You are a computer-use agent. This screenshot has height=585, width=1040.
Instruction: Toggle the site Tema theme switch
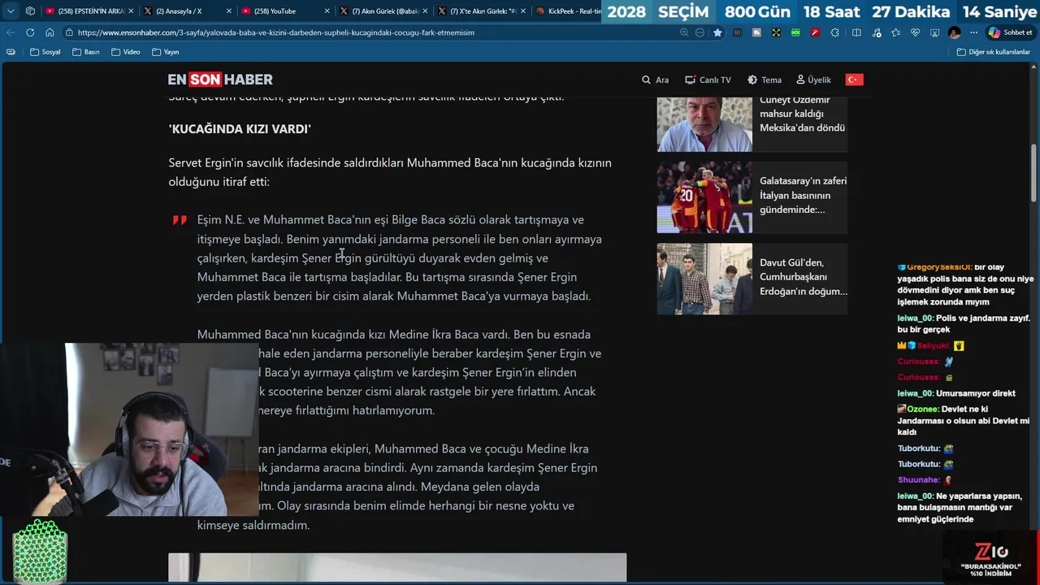(x=765, y=80)
